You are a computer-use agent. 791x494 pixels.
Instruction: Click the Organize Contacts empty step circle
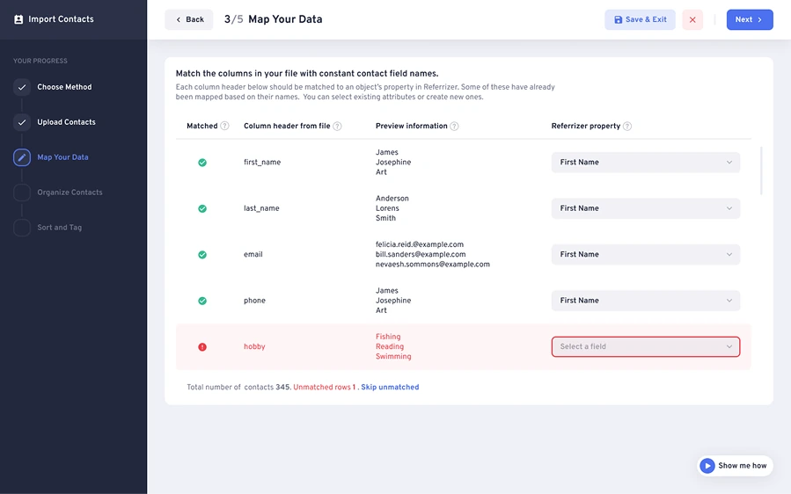(22, 192)
